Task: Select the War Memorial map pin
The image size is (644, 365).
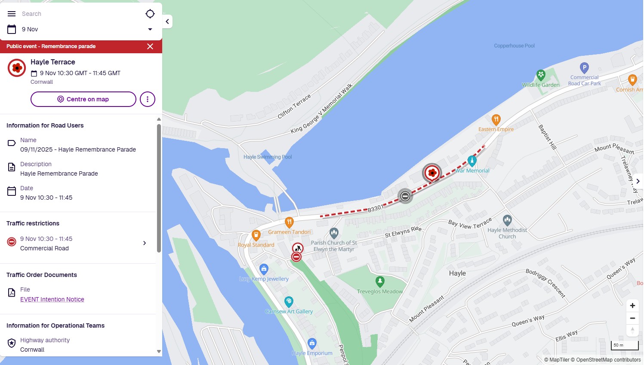Action: (472, 161)
